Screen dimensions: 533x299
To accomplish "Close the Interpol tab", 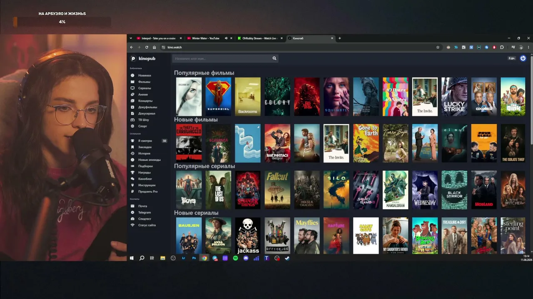I will (181, 38).
